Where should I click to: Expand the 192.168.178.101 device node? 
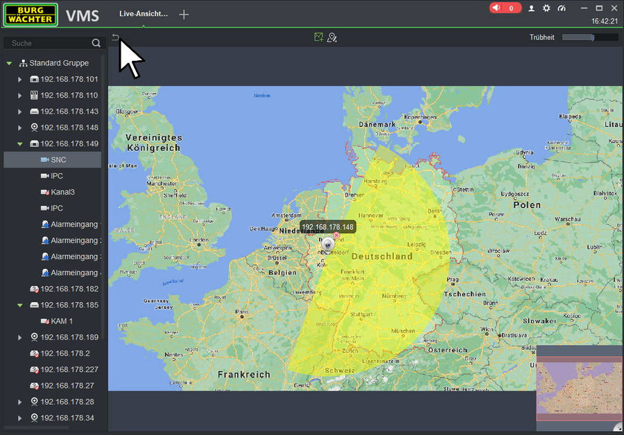pos(20,80)
